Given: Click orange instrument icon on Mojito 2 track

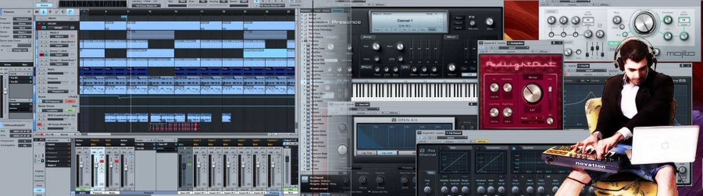Looking at the screenshot, I should point(72,36).
